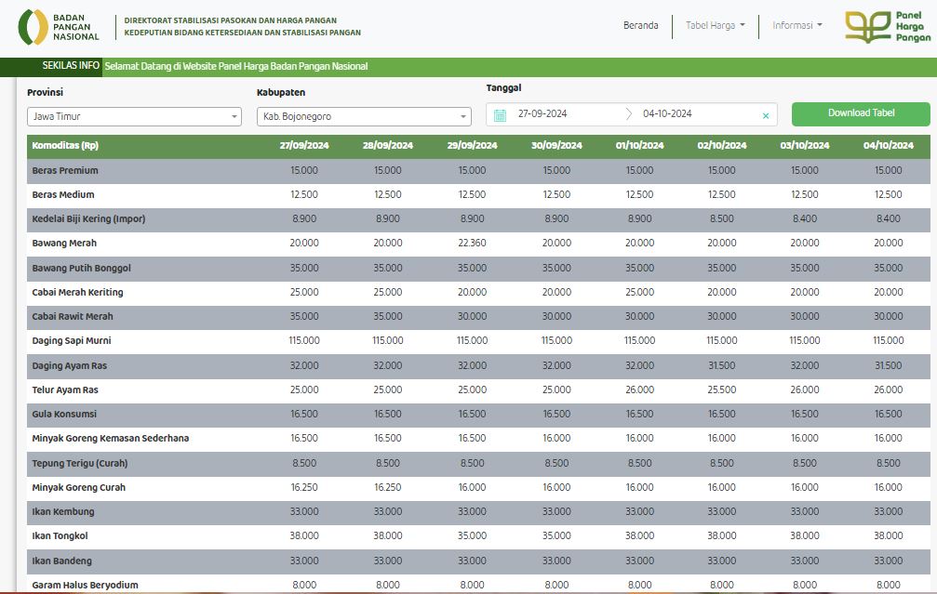Select the Daging Sapi Murni row label
Image resolution: width=937 pixels, height=594 pixels.
coord(72,341)
